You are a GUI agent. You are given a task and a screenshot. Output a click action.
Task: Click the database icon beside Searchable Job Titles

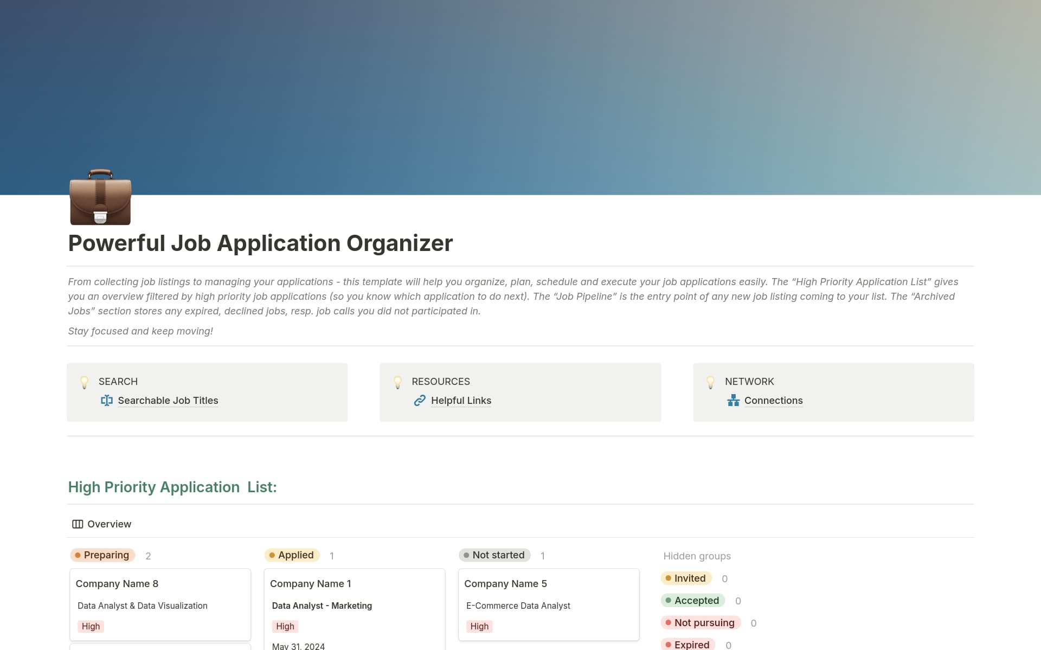coord(107,401)
